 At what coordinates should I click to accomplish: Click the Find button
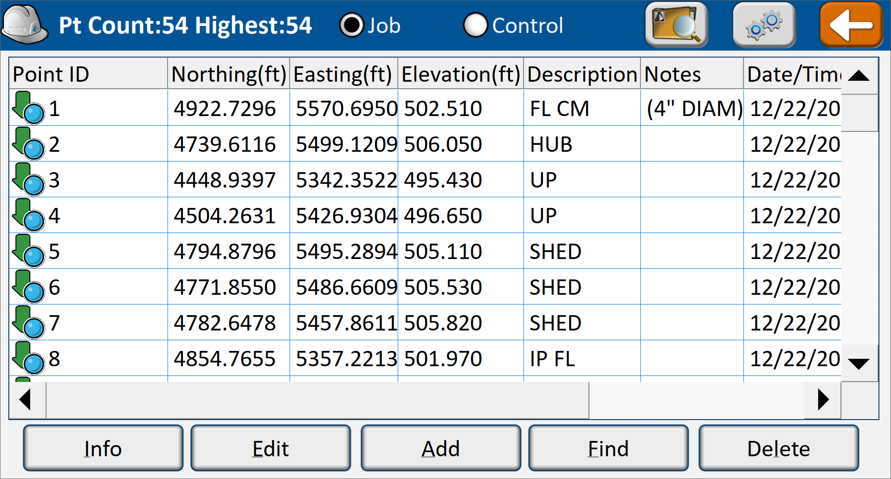click(608, 448)
